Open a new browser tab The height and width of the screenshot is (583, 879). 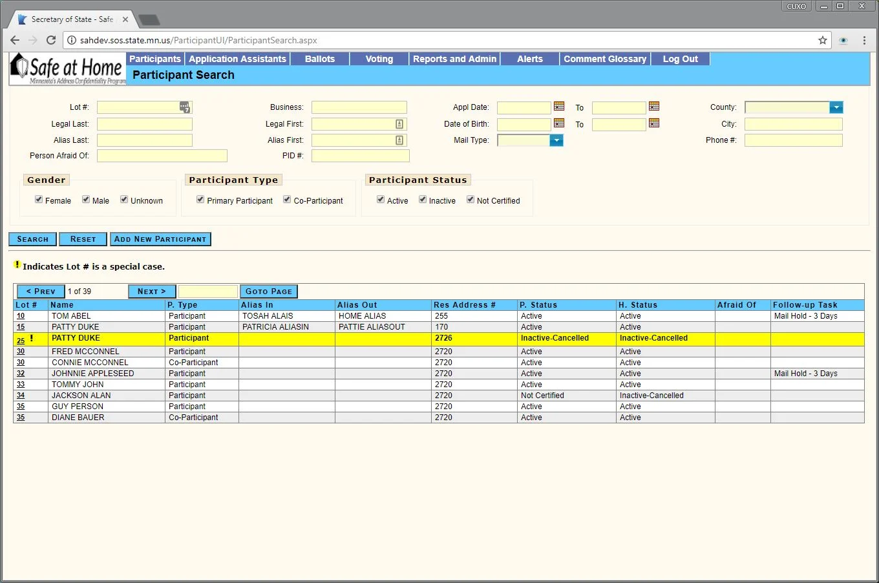(149, 20)
